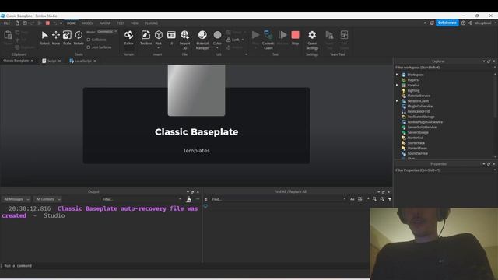Open the LocalScript document tab
Image resolution: width=498 pixels, height=280 pixels.
pos(82,61)
